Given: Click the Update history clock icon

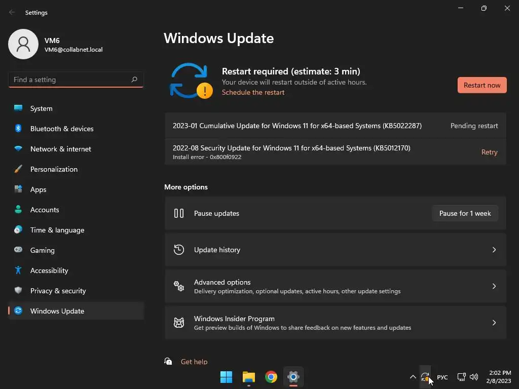Looking at the screenshot, I should 179,250.
